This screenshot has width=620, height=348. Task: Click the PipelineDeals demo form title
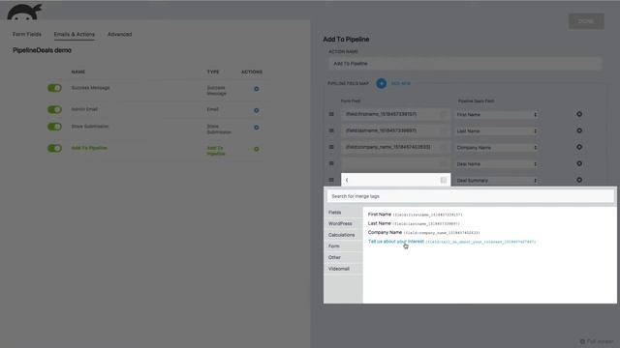tap(42, 50)
